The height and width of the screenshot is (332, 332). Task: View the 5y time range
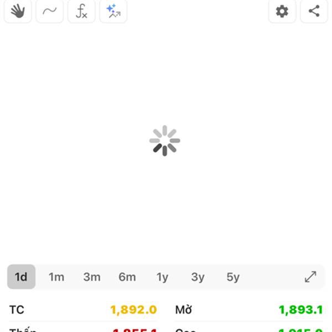(x=233, y=277)
